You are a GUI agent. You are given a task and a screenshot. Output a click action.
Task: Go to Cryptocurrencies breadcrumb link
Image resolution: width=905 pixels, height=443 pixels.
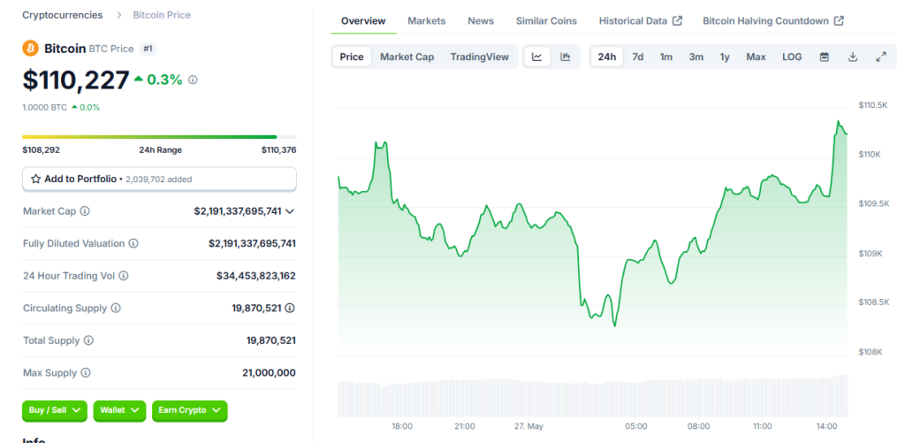click(63, 15)
